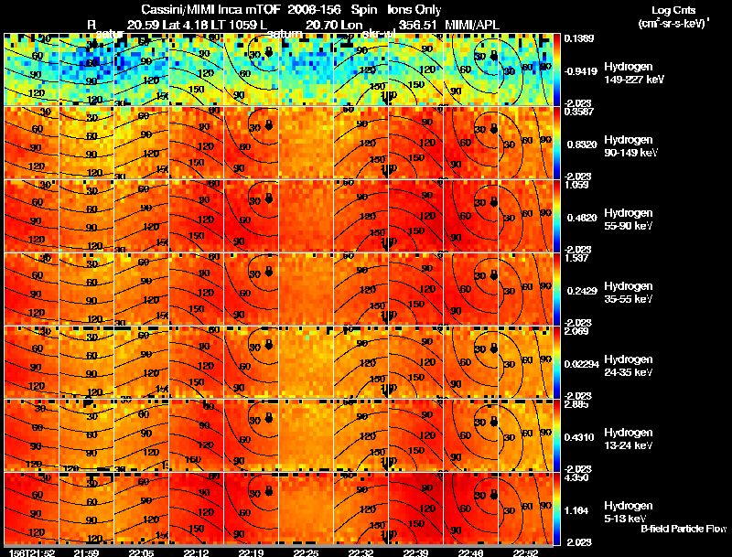The image size is (732, 557).
Task: Click the 1.059 color scale value
Action: [x=576, y=185]
